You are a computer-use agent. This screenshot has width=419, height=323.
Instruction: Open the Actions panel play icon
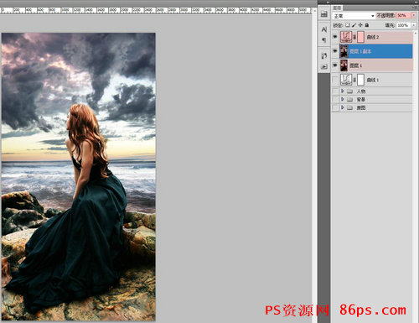[324, 66]
